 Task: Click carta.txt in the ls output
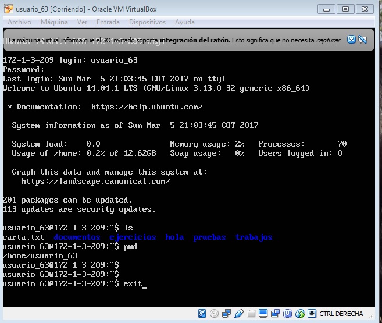23,237
